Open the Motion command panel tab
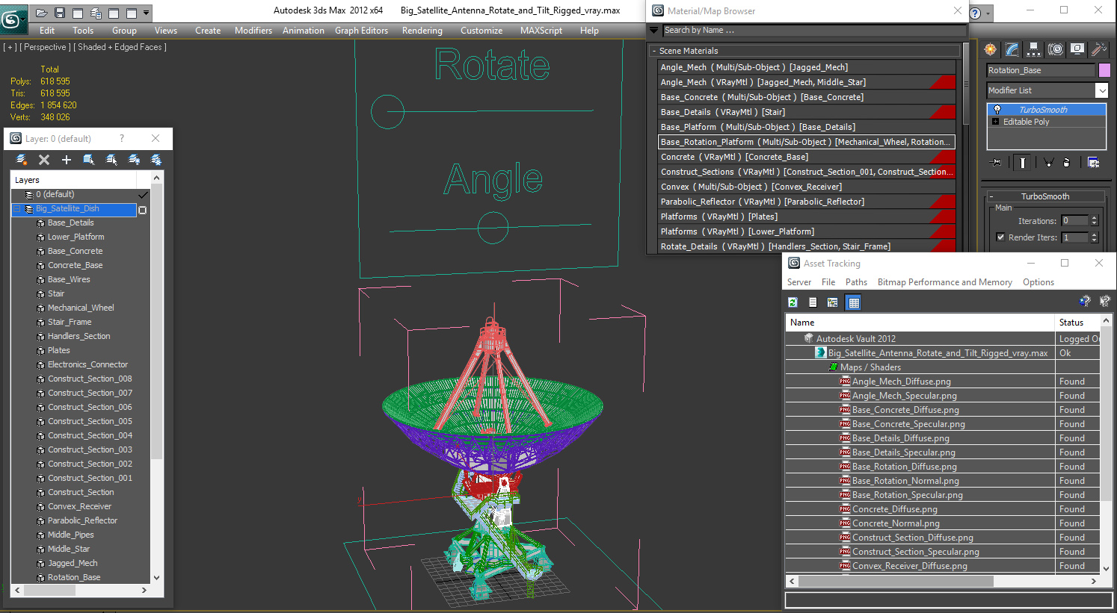Image resolution: width=1117 pixels, height=613 pixels. click(1055, 49)
